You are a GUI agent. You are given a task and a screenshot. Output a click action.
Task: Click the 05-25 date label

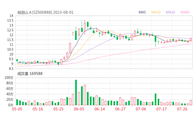tap(58, 109)
